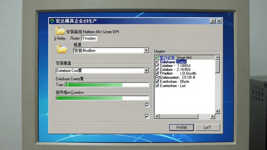Click the folder icon next to the install path
Screen dimensions: 267x150
(x=60, y=31)
